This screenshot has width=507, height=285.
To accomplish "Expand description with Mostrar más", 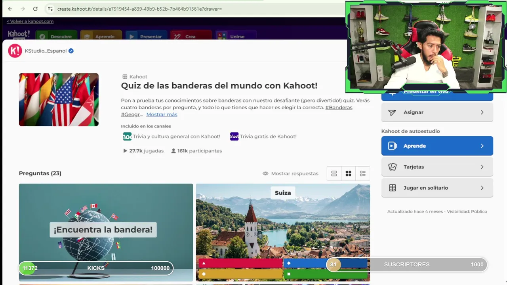I will click(x=162, y=114).
